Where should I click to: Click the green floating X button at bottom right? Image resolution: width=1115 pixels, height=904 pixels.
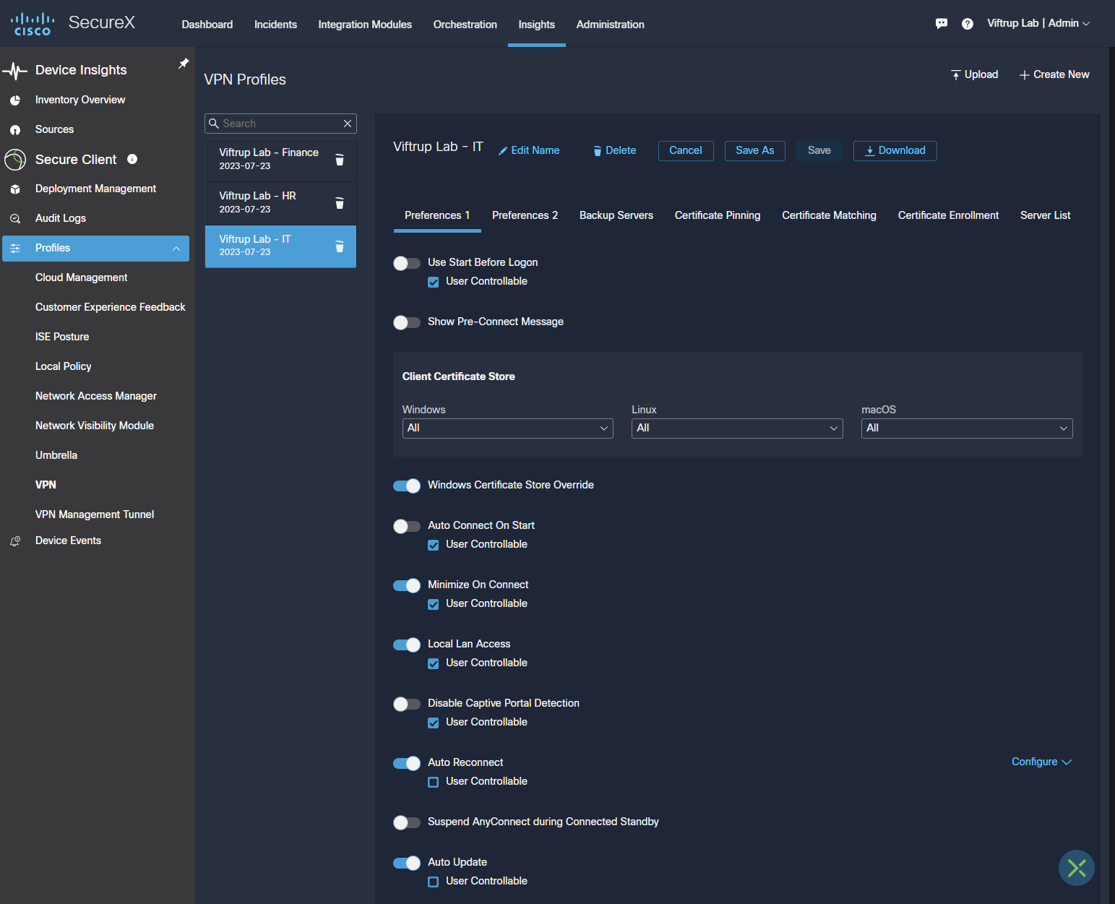pos(1076,868)
